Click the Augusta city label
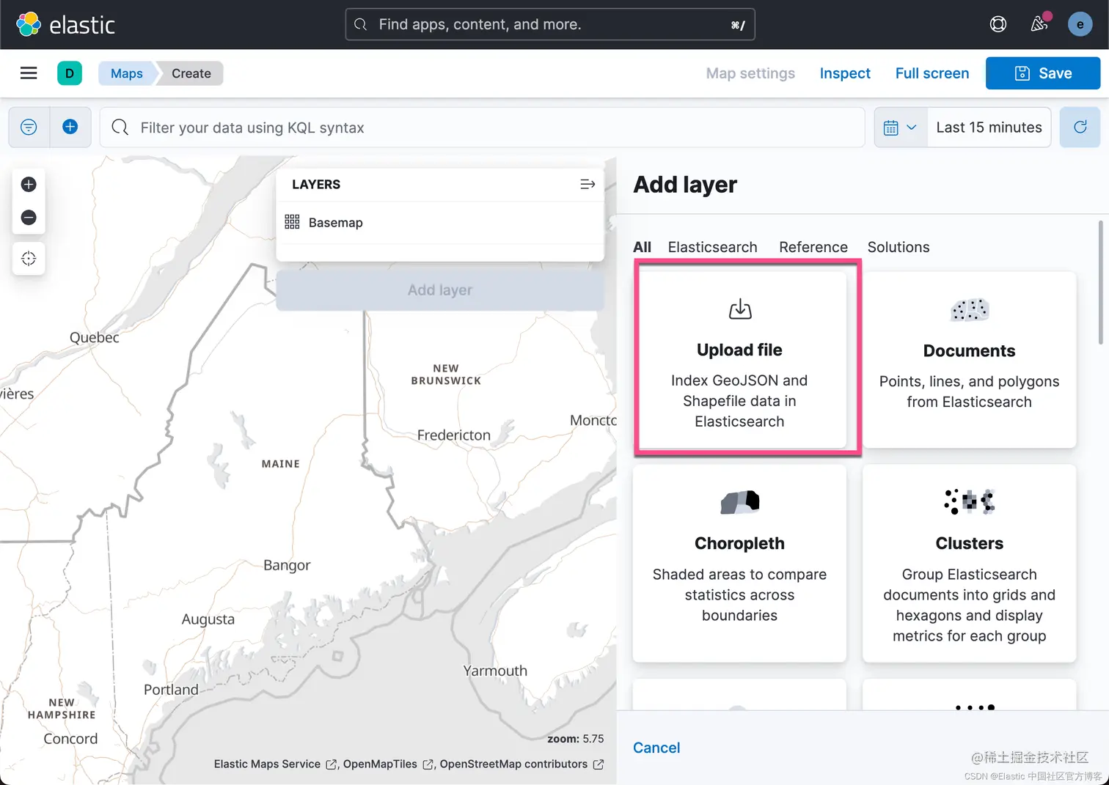 208,619
